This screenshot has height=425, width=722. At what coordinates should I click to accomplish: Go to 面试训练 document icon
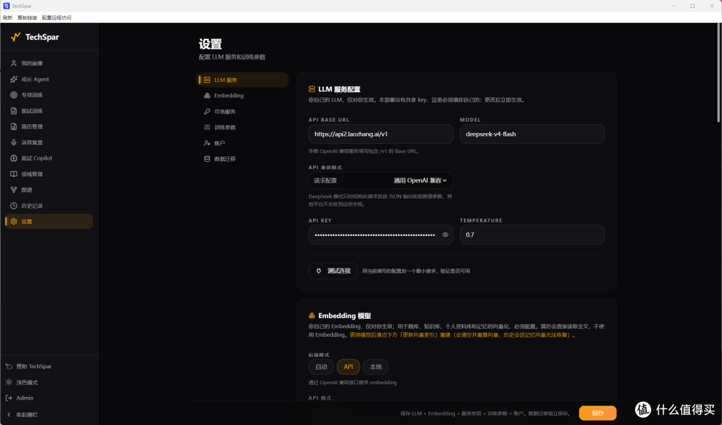point(14,111)
